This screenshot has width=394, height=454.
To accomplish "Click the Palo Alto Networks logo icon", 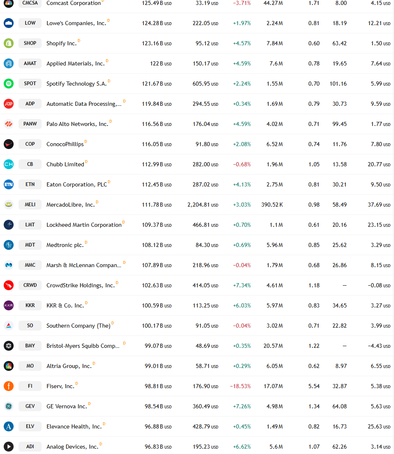I will tap(9, 124).
